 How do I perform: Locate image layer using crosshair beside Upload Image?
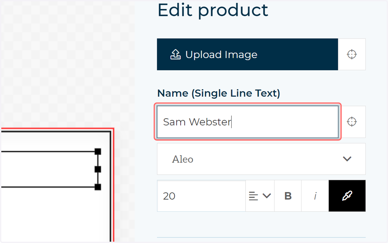352,54
